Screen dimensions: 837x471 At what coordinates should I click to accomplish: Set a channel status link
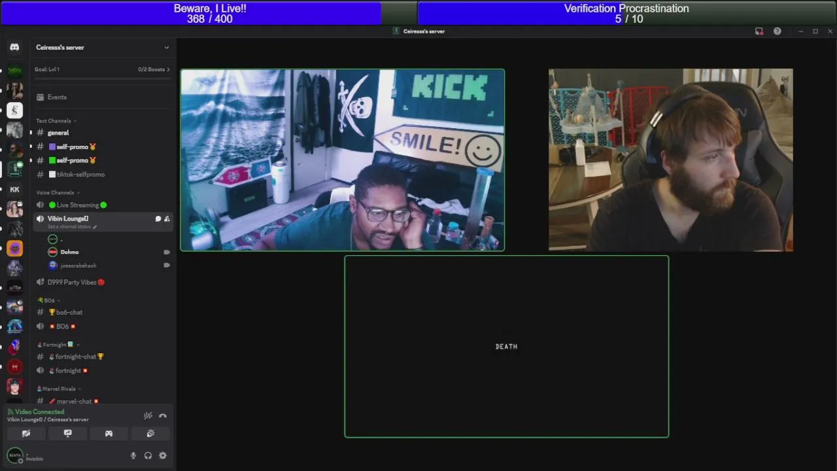pyautogui.click(x=72, y=227)
